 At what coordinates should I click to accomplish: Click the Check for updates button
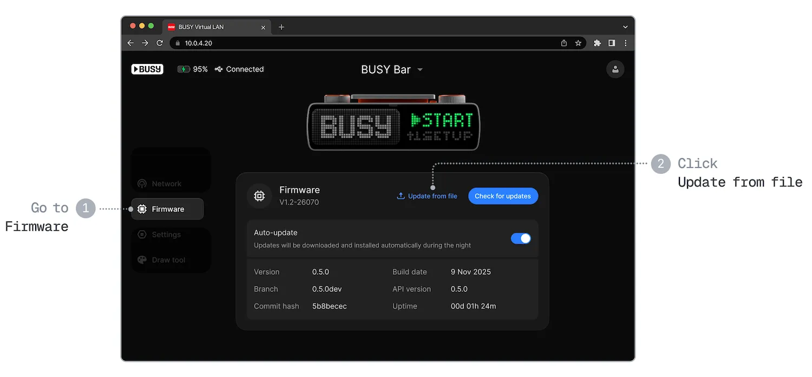click(503, 196)
